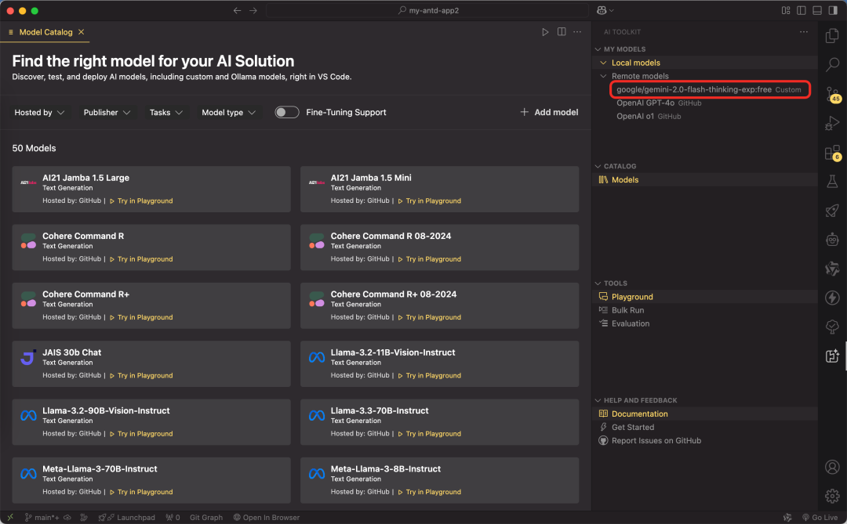The width and height of the screenshot is (847, 524).
Task: Open the Hosted by filter dropdown
Action: pyautogui.click(x=39, y=113)
